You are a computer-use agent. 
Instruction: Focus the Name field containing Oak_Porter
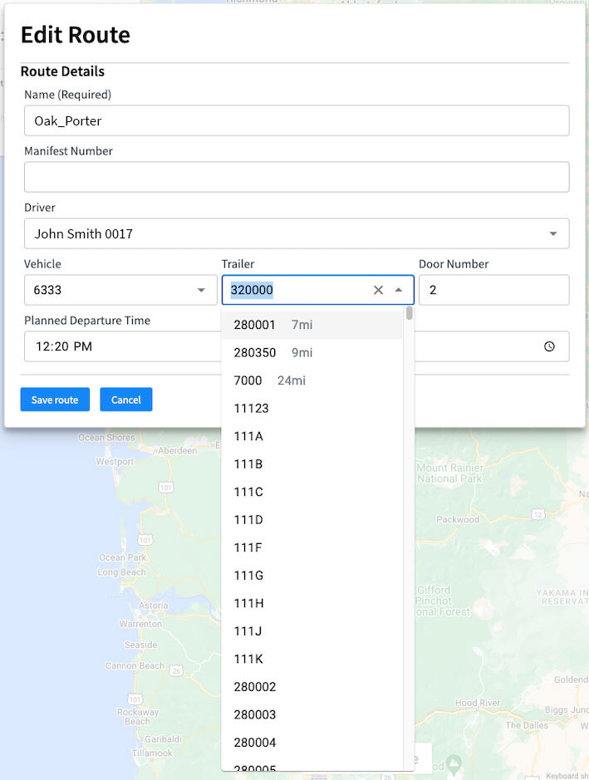click(297, 120)
